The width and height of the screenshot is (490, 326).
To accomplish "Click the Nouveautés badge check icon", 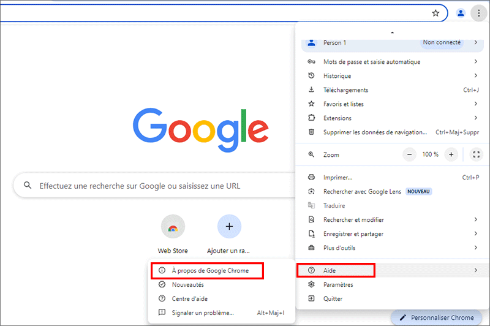I will pos(162,284).
